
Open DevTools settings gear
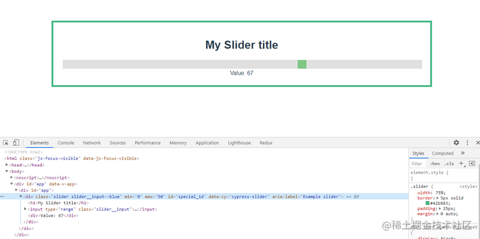pyautogui.click(x=456, y=143)
